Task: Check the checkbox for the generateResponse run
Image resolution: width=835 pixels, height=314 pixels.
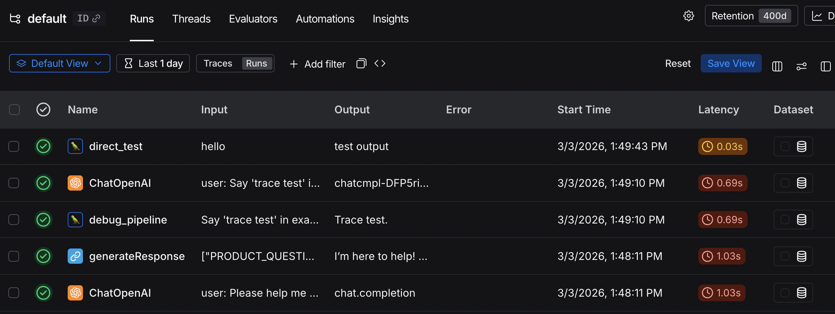Action: click(14, 256)
